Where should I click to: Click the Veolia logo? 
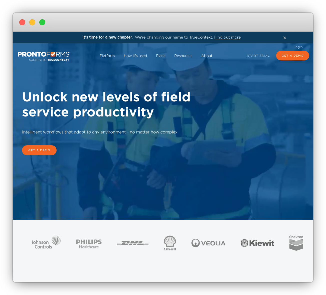208,243
